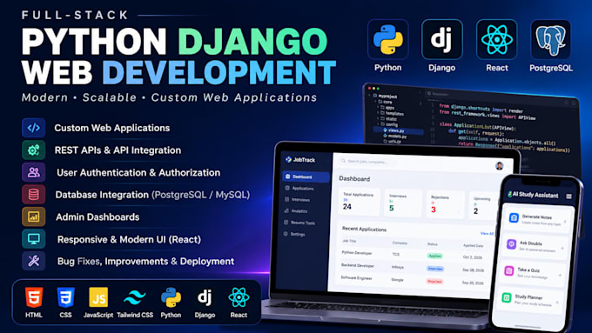Click the JobTrack logo on the laptop dashboard
592x333 pixels.
(300, 159)
